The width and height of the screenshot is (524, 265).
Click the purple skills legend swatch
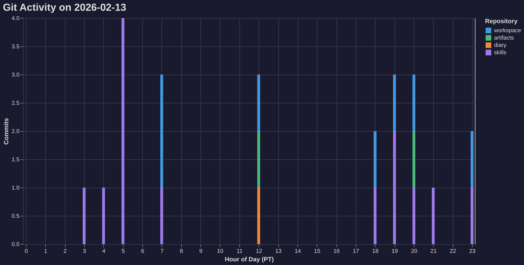(x=488, y=52)
